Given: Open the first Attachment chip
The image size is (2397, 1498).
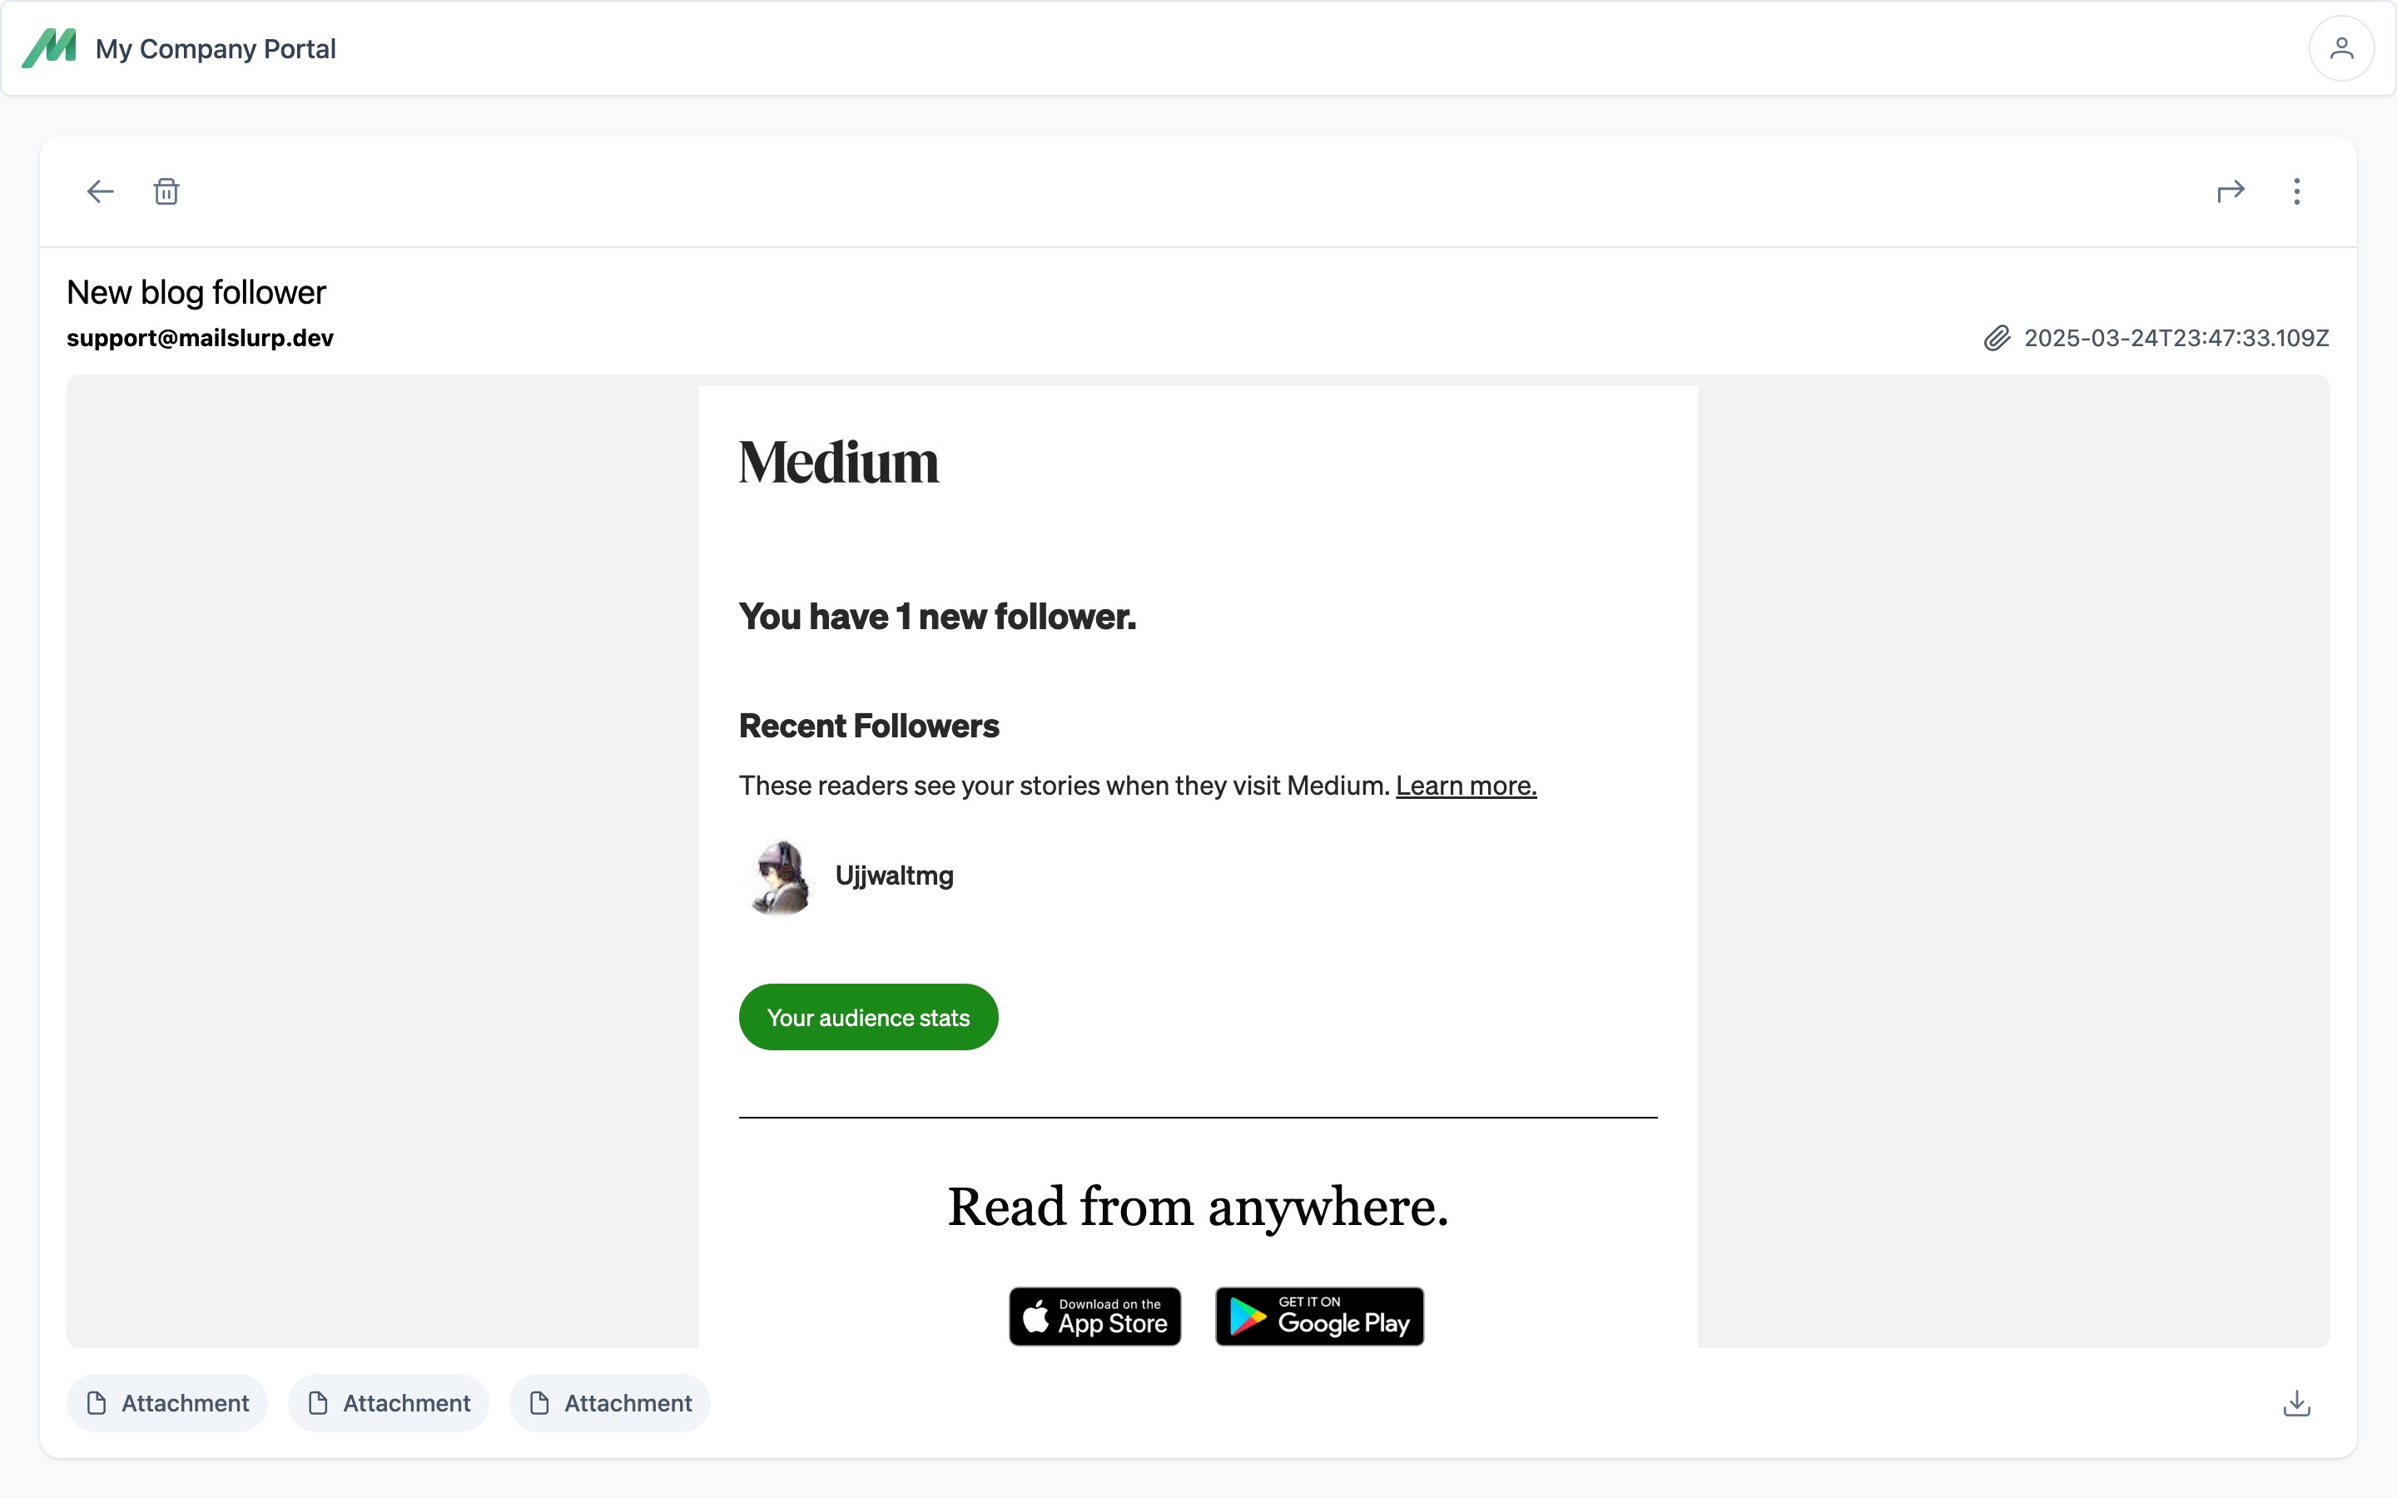Looking at the screenshot, I should tap(167, 1403).
